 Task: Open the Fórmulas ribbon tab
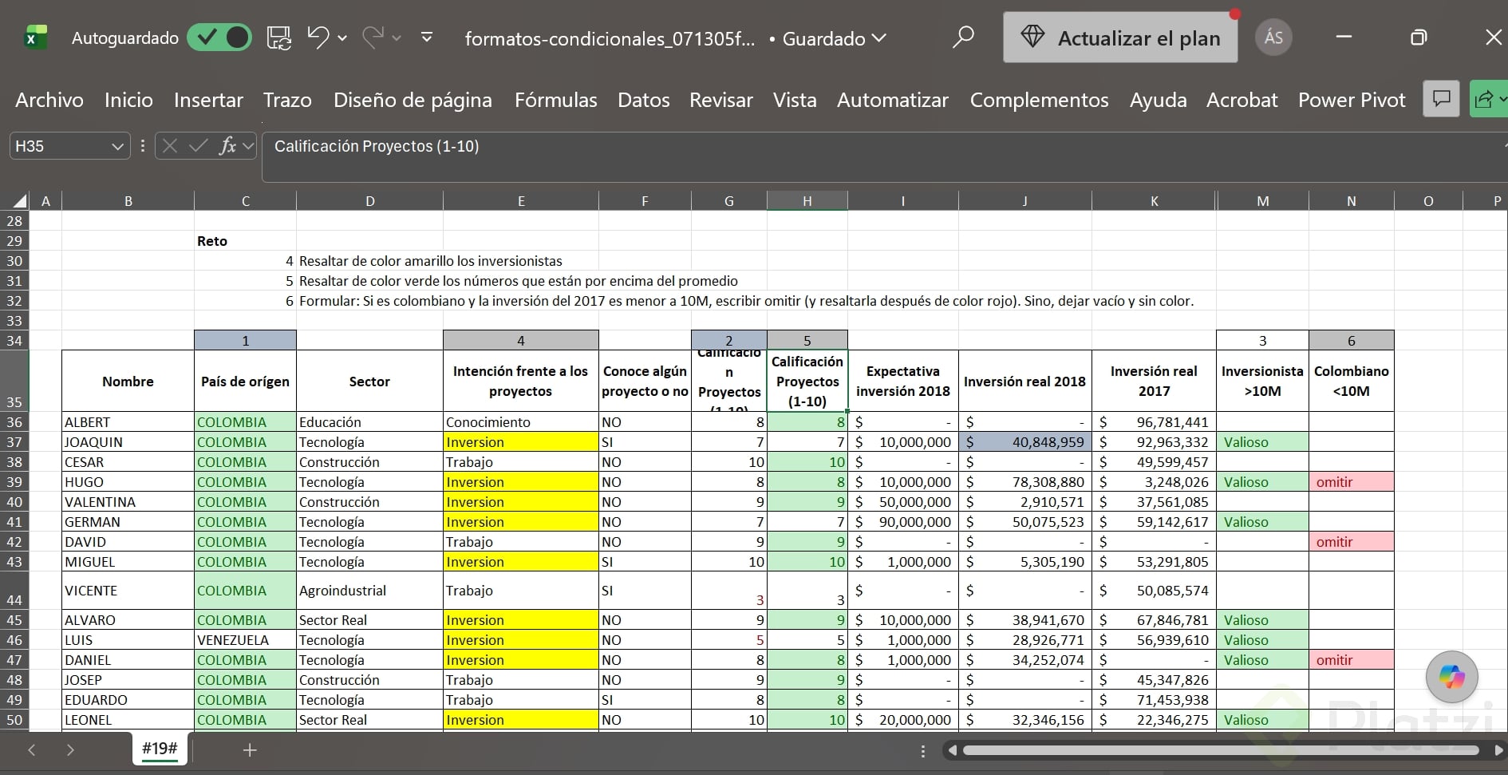[555, 100]
